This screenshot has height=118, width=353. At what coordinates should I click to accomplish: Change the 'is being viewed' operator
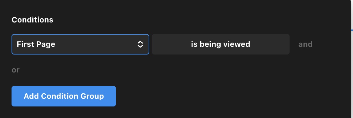(x=221, y=44)
